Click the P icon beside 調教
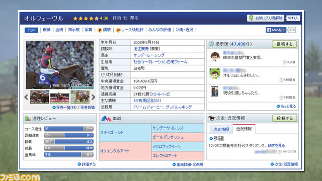The width and height of the screenshot is (322, 181). pos(100,30)
